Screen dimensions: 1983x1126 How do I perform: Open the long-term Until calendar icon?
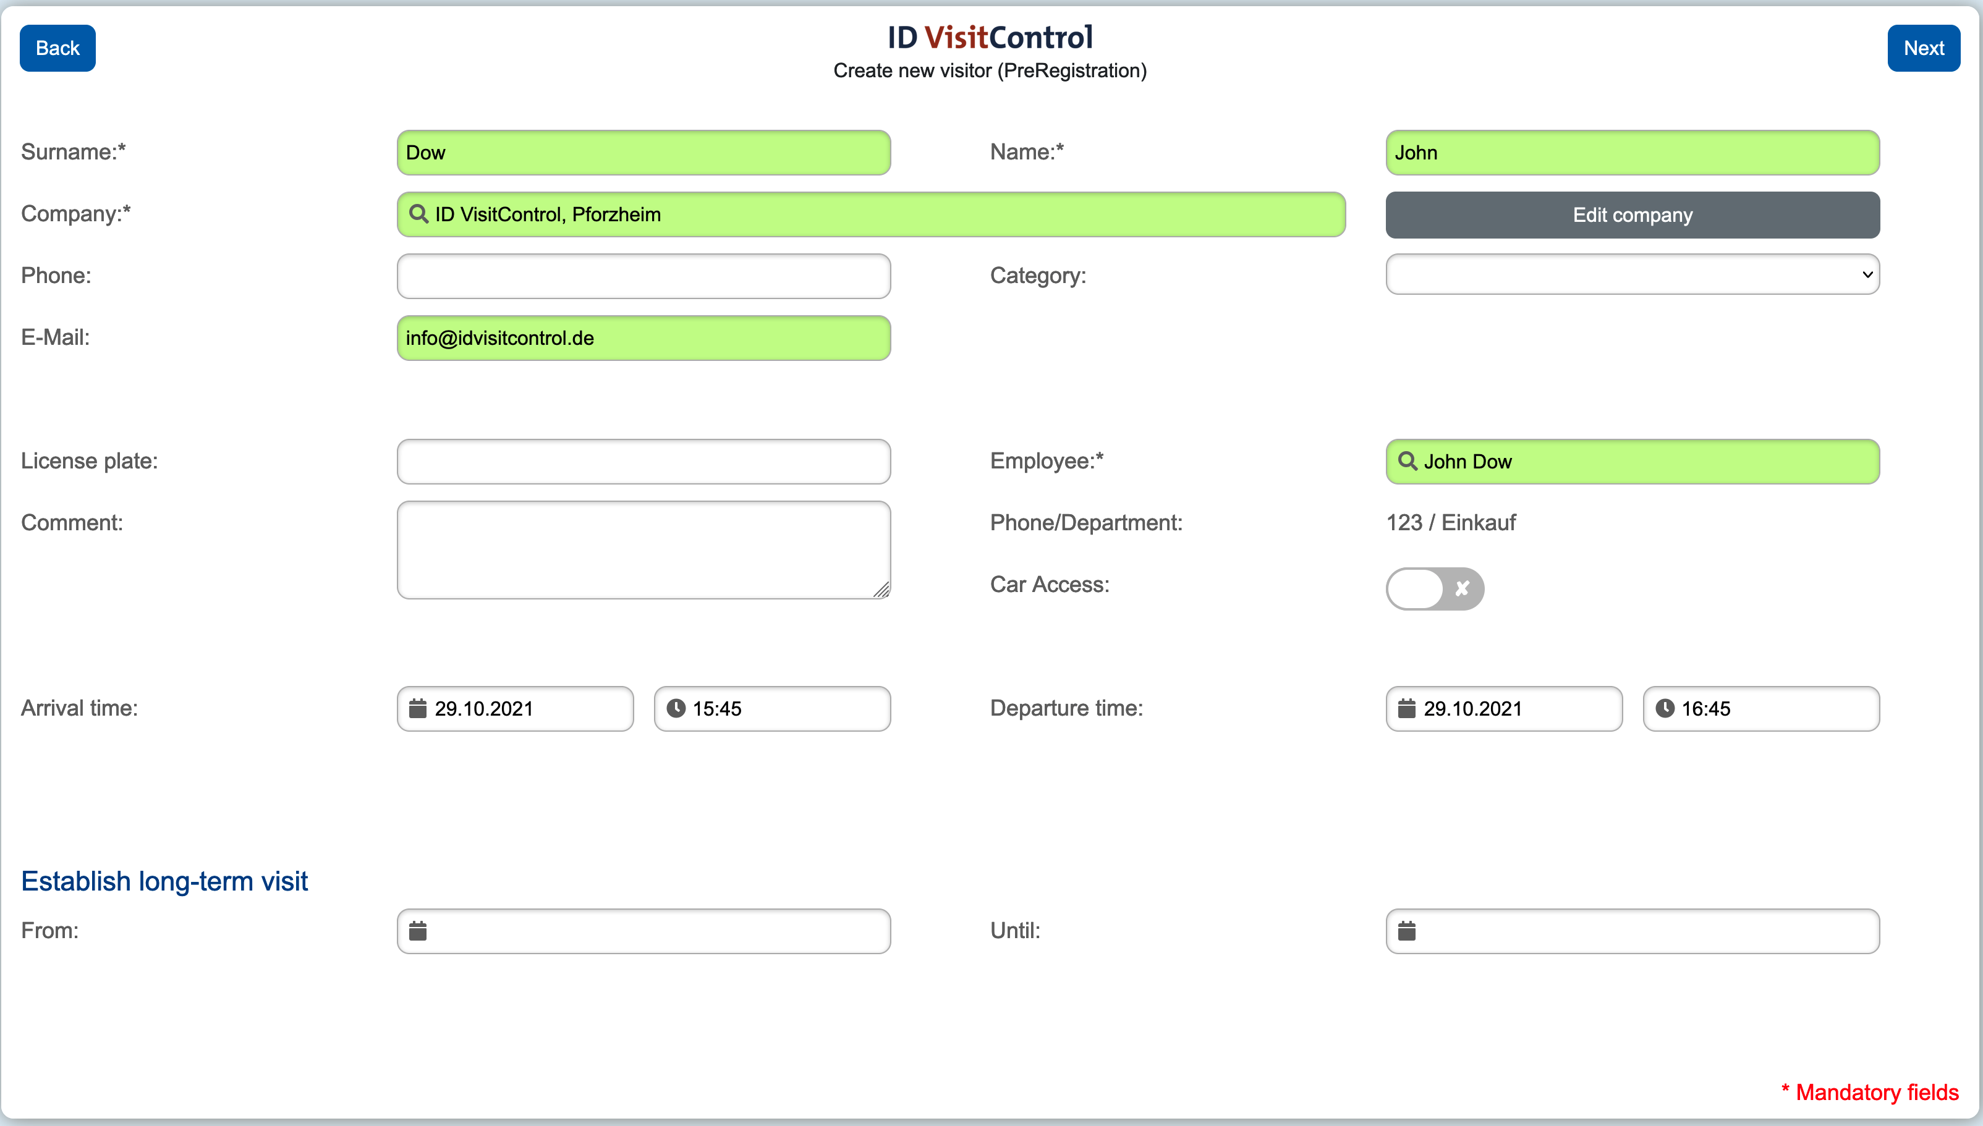1407,930
